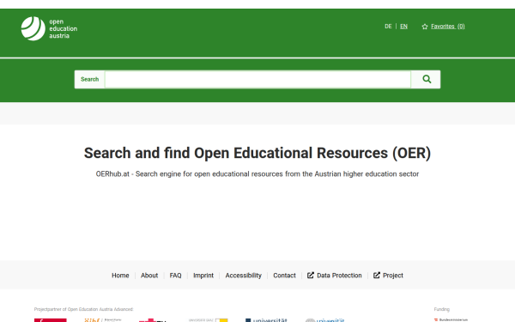Open the Project text link
The image size is (515, 322).
393,276
